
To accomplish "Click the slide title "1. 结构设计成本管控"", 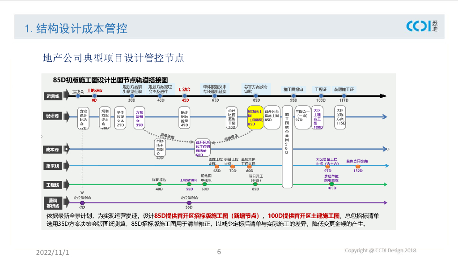I will (76, 29).
